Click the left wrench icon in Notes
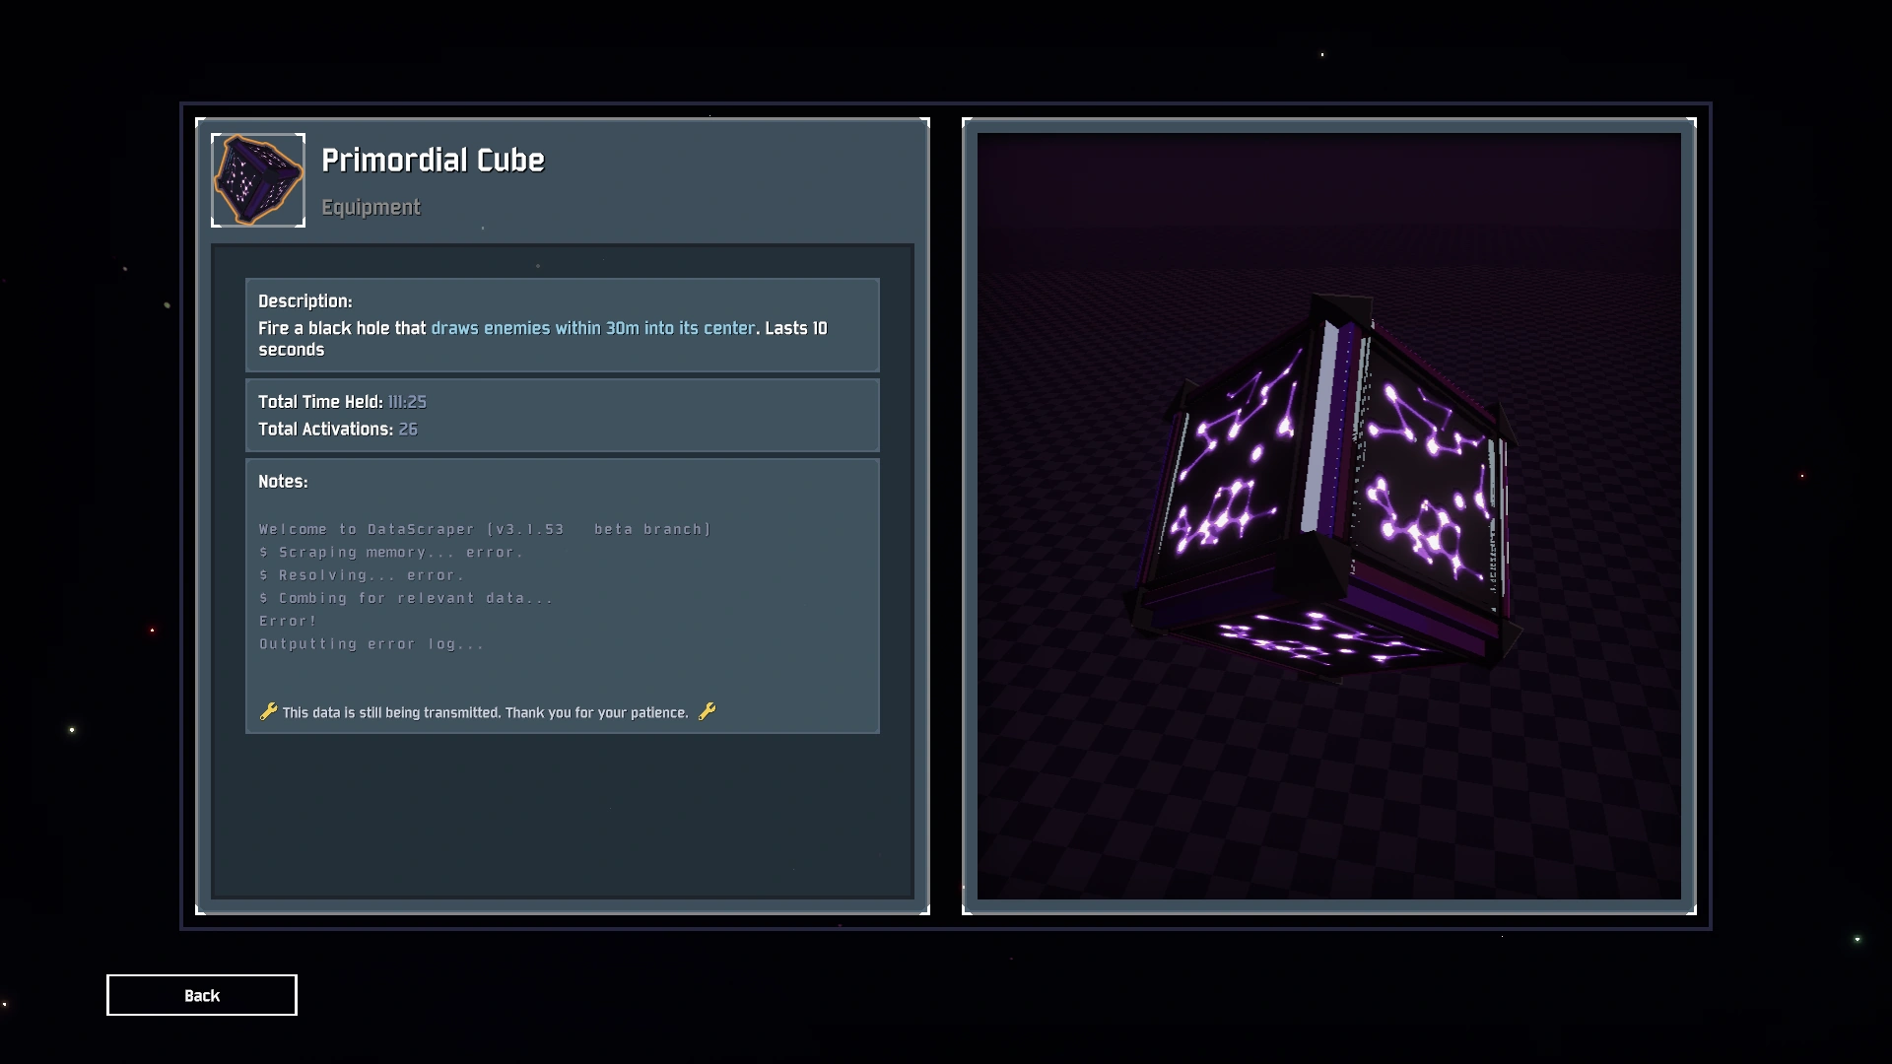 click(268, 711)
